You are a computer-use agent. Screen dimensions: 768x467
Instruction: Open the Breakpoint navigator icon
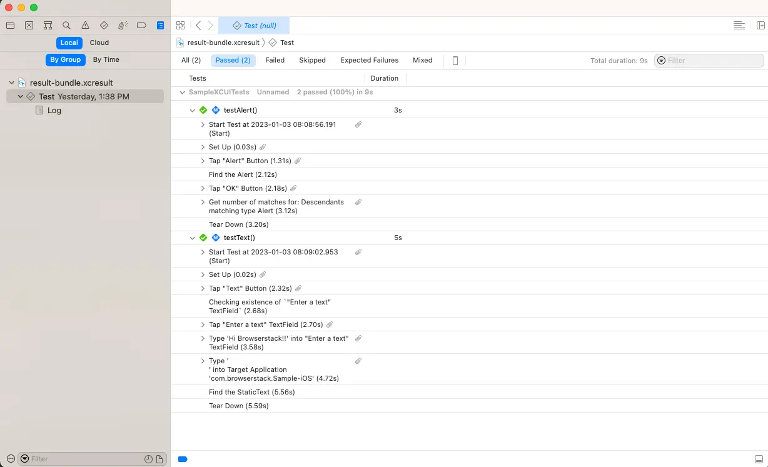pos(141,26)
